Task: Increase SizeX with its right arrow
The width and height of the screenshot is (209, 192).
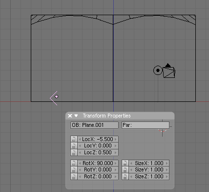Action: pos(167,163)
